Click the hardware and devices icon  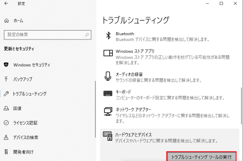(108, 136)
